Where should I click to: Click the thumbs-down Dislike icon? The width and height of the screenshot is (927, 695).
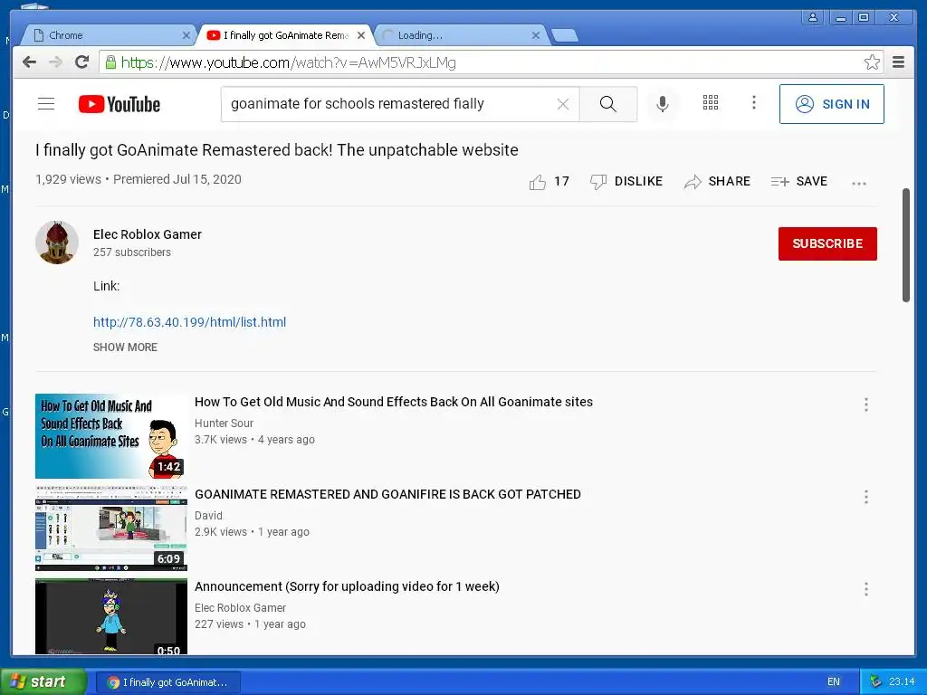598,182
